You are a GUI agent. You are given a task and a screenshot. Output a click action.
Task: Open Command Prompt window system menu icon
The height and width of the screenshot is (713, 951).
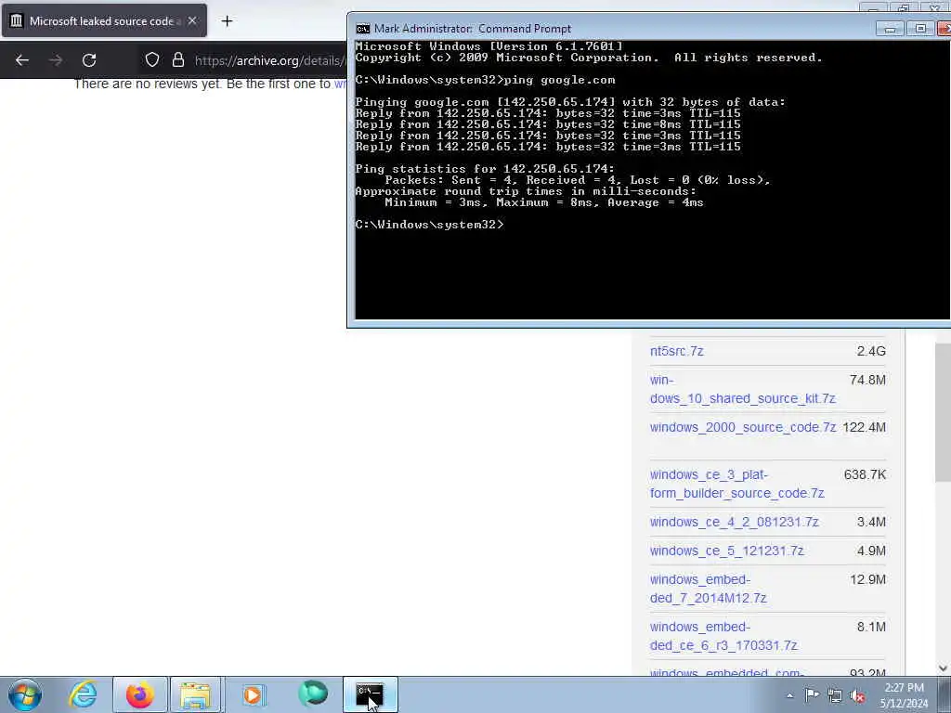[363, 29]
